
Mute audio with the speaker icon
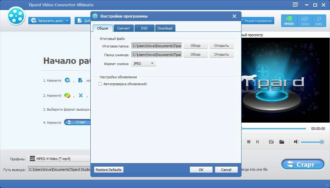tap(296, 142)
